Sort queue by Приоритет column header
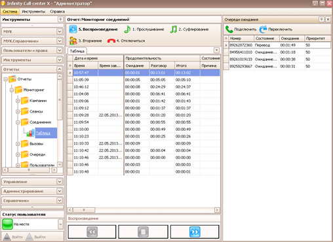Image resolution: width=333 pixels, height=242 pixels. (318, 39)
